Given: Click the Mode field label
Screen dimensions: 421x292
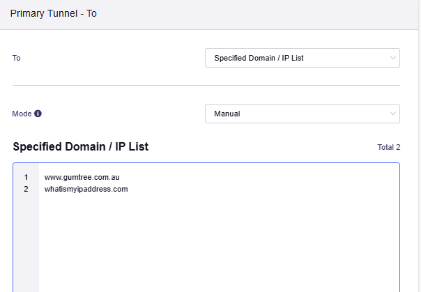Looking at the screenshot, I should 22,114.
